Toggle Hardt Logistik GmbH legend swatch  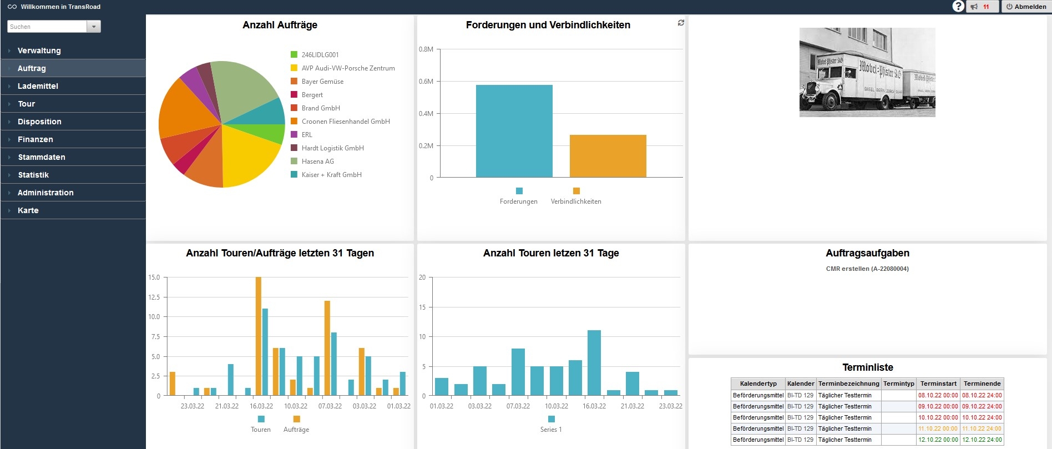tap(294, 148)
